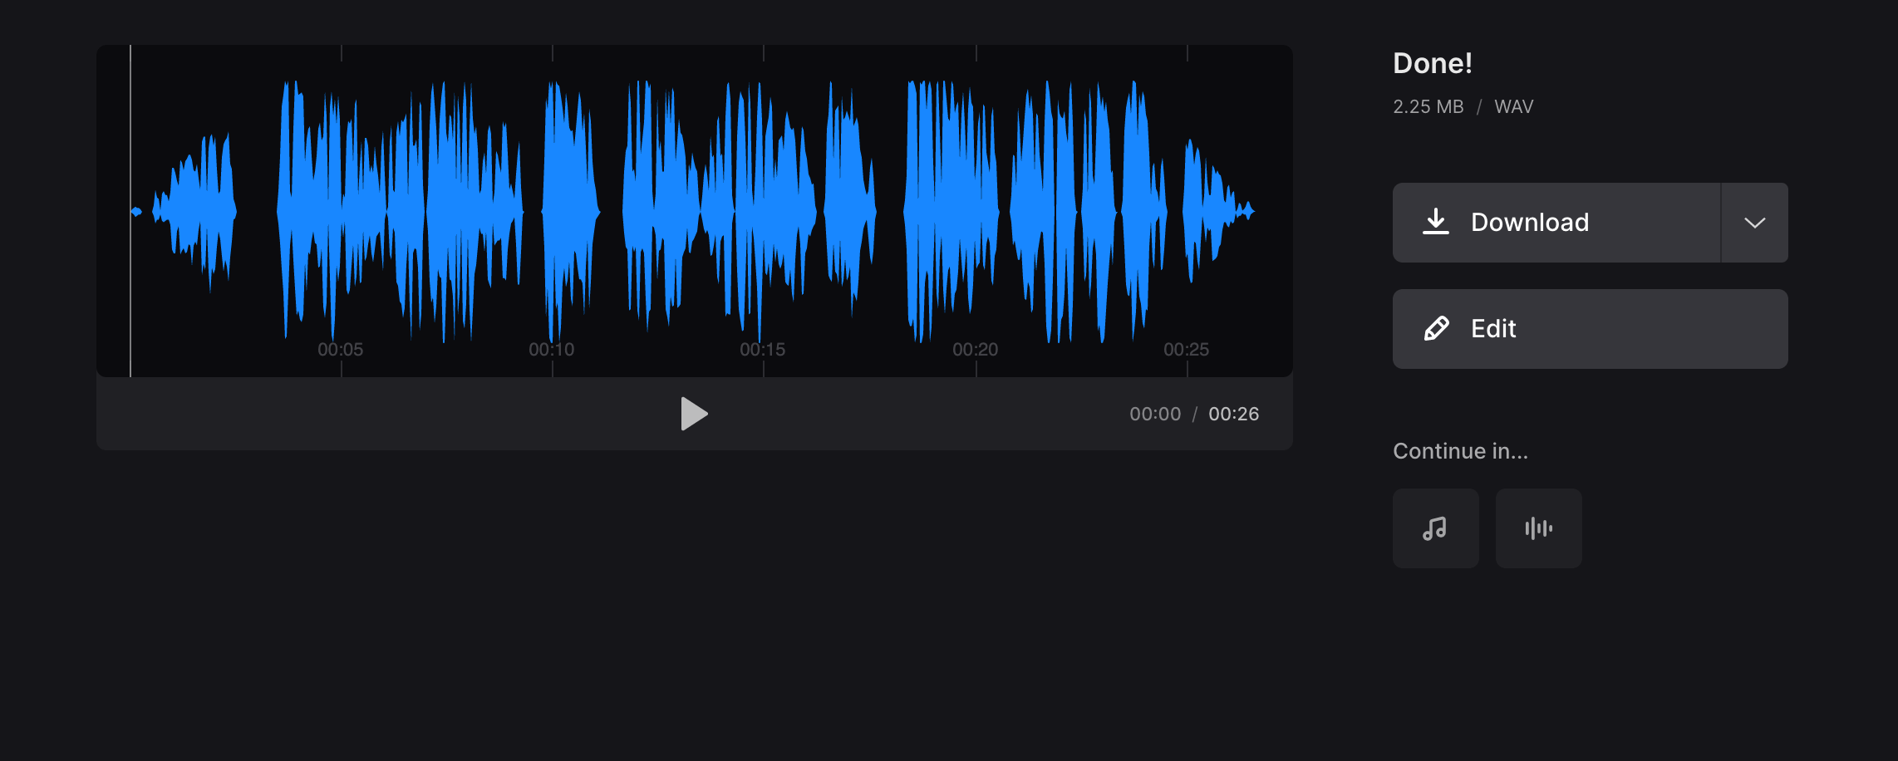Click the 00:15 timestamp in the waveform
The width and height of the screenshot is (1898, 761).
(x=763, y=349)
